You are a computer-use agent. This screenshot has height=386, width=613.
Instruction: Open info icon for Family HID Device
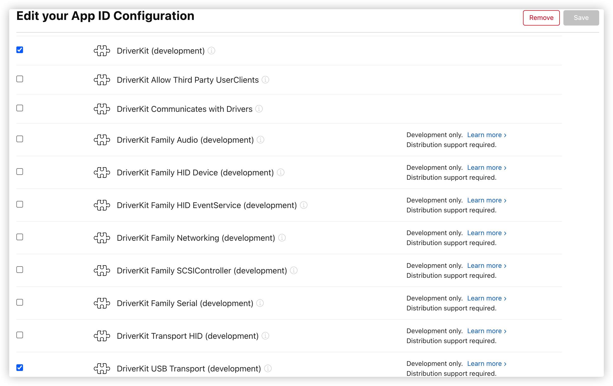point(281,172)
